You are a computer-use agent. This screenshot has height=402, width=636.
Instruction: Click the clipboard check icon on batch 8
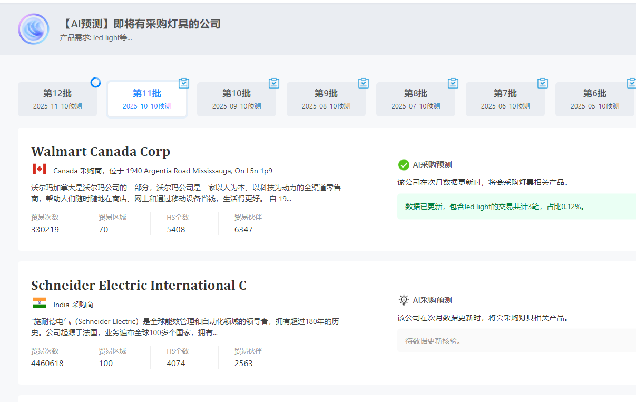[x=453, y=83]
